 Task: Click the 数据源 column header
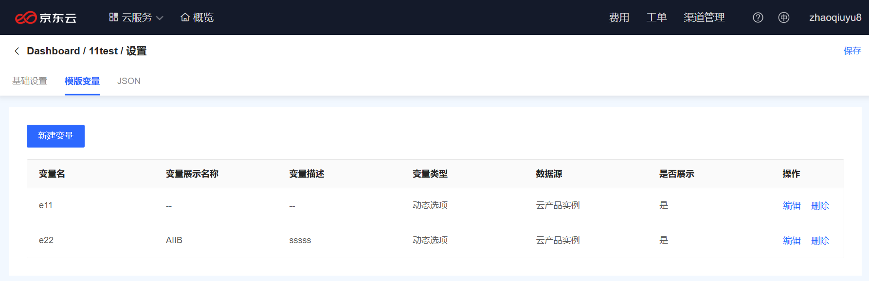click(549, 174)
